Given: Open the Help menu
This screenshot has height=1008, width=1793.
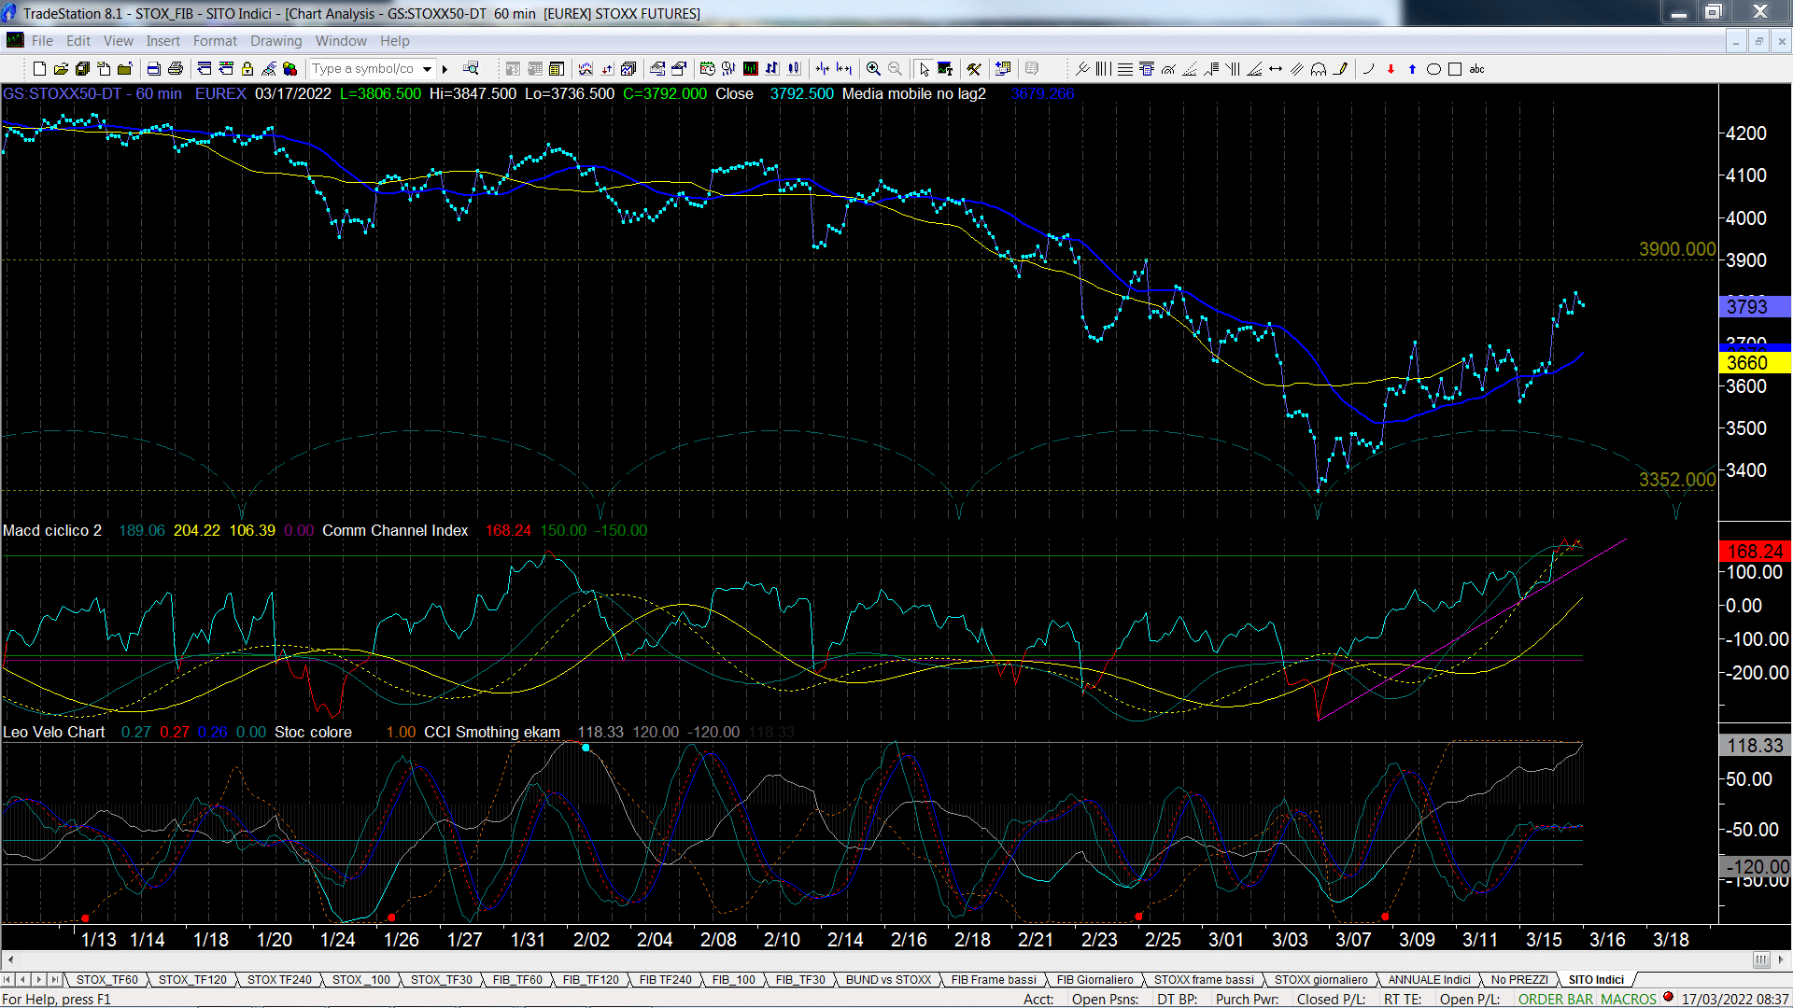Looking at the screenshot, I should 395,41.
